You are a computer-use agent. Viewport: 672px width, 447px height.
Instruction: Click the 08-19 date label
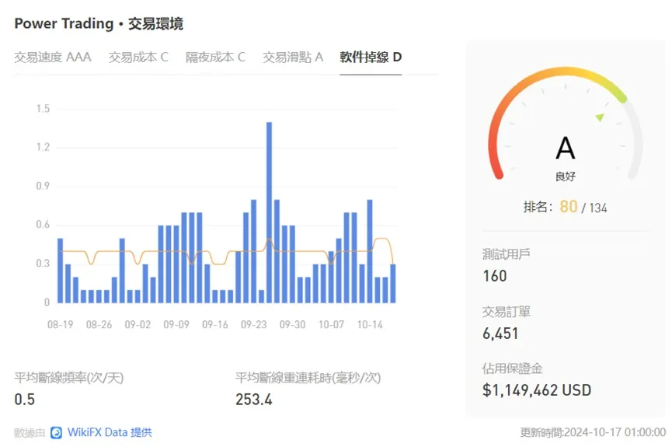pyautogui.click(x=60, y=325)
